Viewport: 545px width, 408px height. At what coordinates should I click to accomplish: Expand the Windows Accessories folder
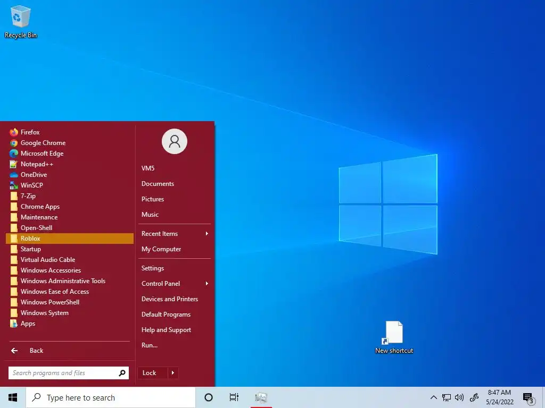[x=70, y=270]
